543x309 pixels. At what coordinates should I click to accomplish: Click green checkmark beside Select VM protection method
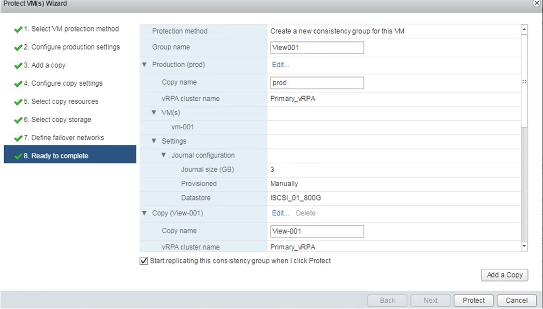coord(18,29)
